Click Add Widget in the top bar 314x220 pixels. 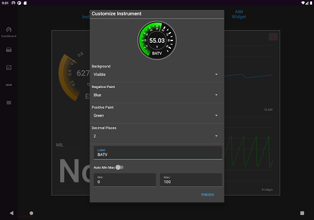pyautogui.click(x=239, y=14)
